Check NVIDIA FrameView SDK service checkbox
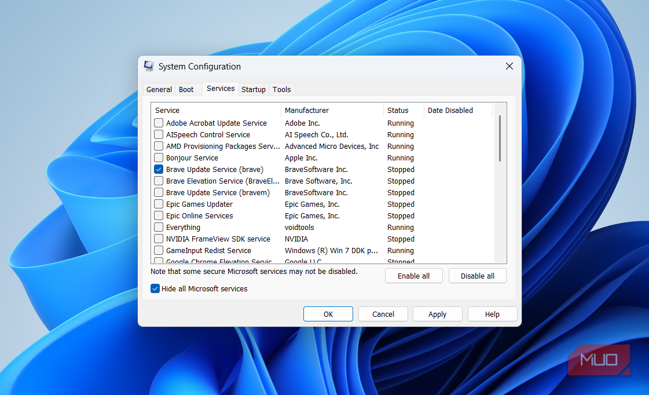The width and height of the screenshot is (649, 395). 159,239
